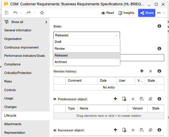Add a Successor object relation
The height and width of the screenshot is (137, 169).
coord(115,130)
